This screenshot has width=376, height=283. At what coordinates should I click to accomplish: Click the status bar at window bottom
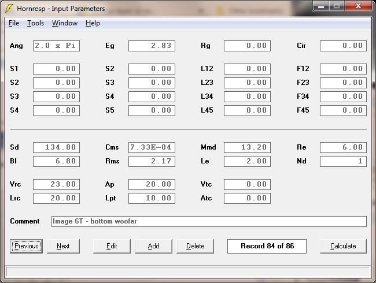point(188,272)
